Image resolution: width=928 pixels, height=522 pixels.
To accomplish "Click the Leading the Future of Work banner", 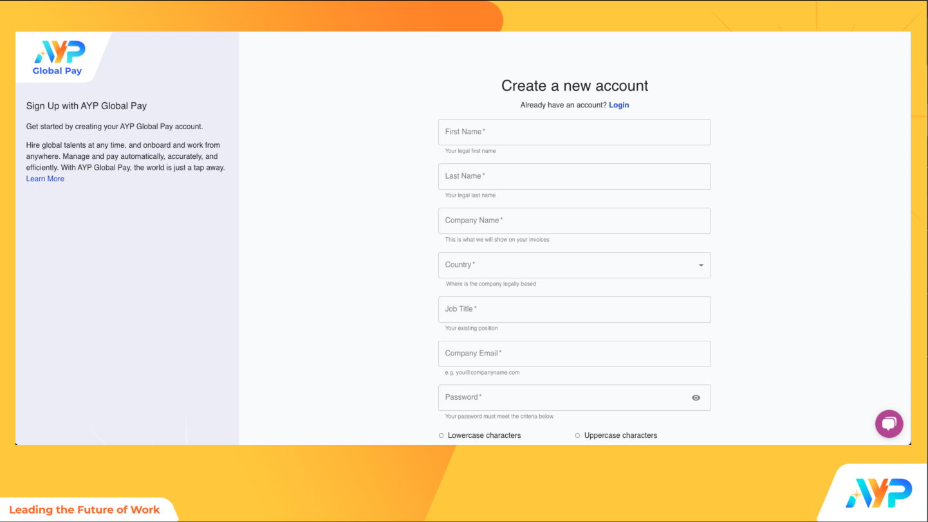I will [x=84, y=510].
